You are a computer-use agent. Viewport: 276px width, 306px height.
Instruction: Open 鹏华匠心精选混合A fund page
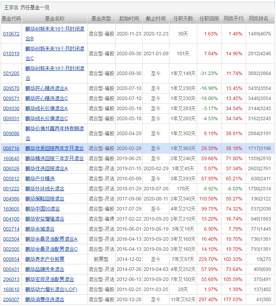[47, 88]
